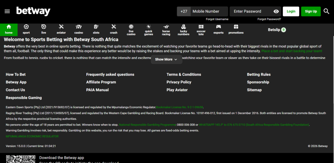334x163 pixels.
Task: Open the How To Bet link
Action: pos(16,75)
